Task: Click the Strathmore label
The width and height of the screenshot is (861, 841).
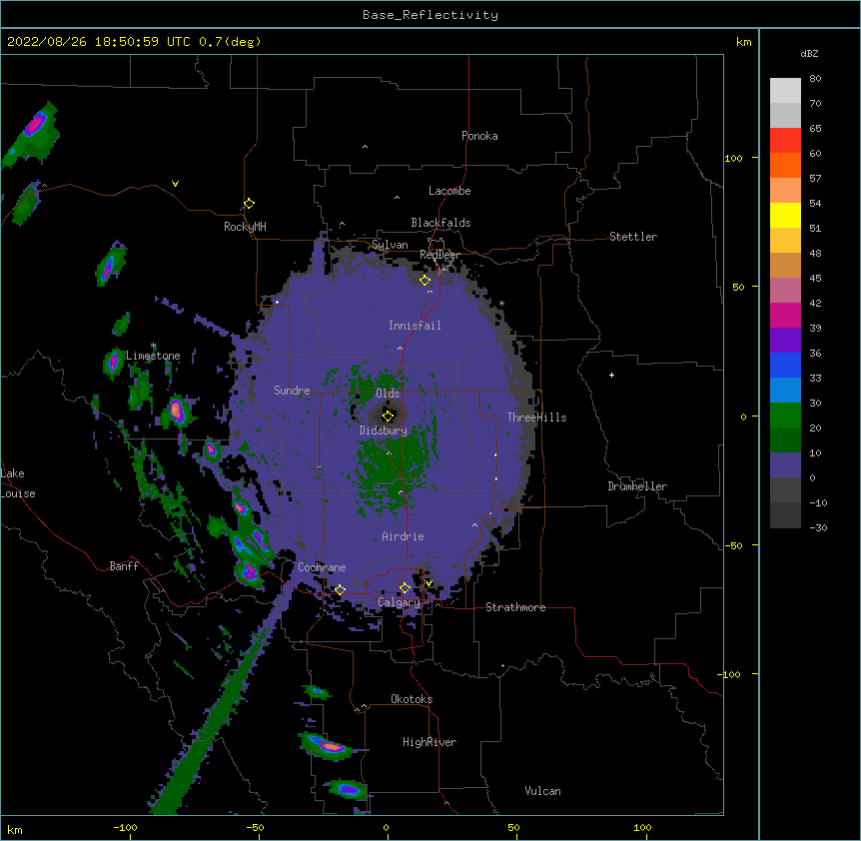Action: tap(515, 607)
